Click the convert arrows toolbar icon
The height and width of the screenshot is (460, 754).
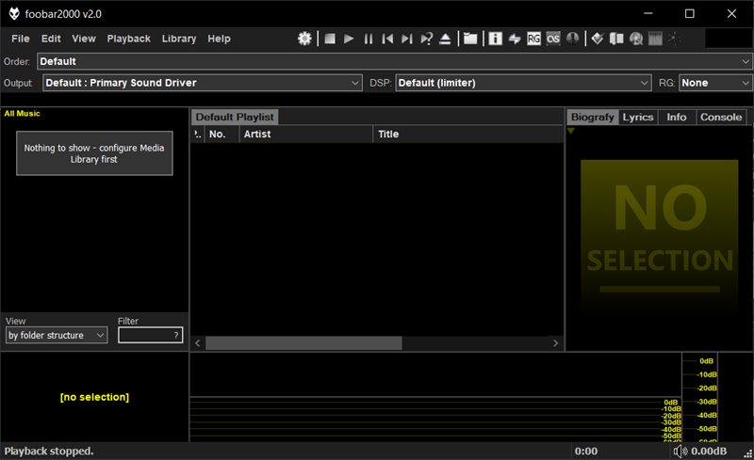[x=515, y=39]
